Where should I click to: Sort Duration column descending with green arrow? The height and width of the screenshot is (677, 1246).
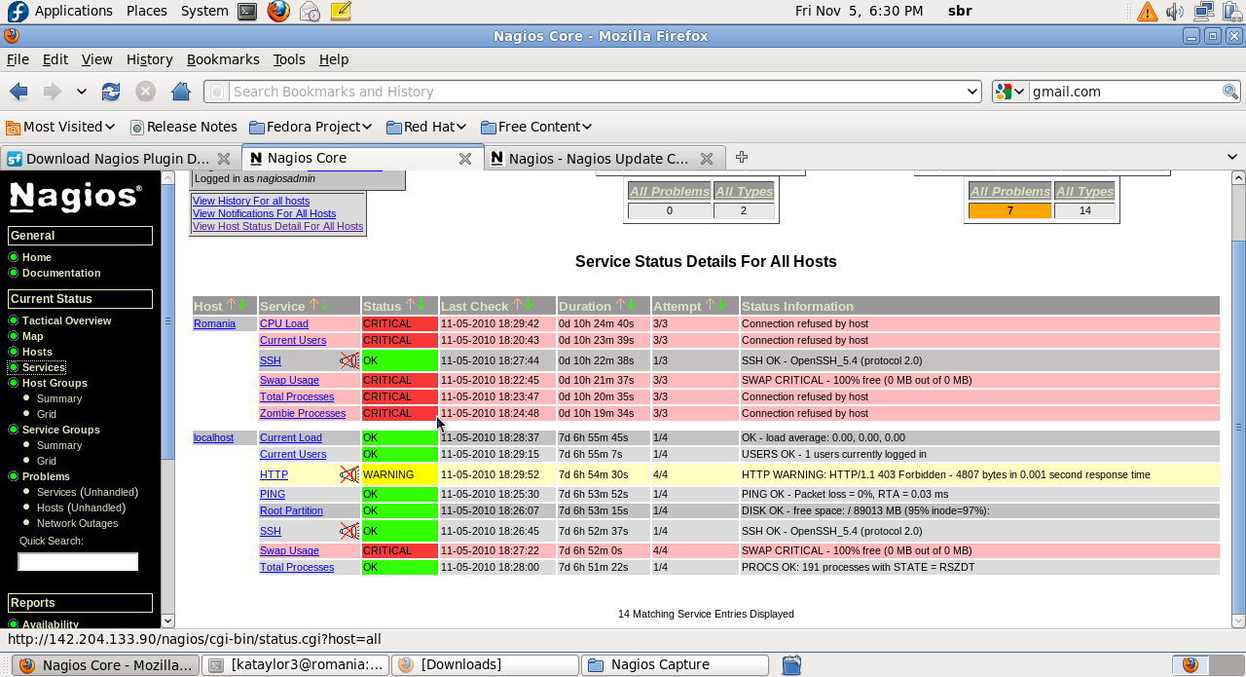632,305
